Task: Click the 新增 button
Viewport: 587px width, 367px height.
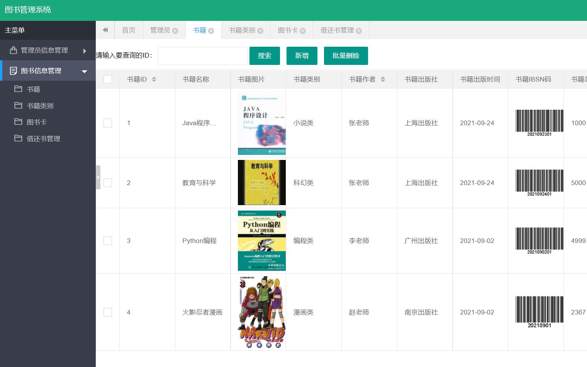Action: [302, 56]
